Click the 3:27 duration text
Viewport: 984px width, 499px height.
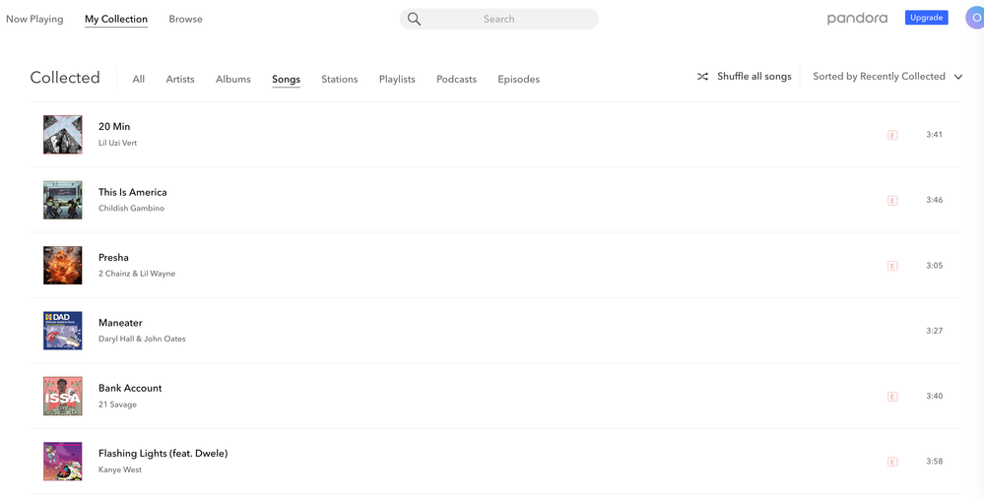click(935, 331)
